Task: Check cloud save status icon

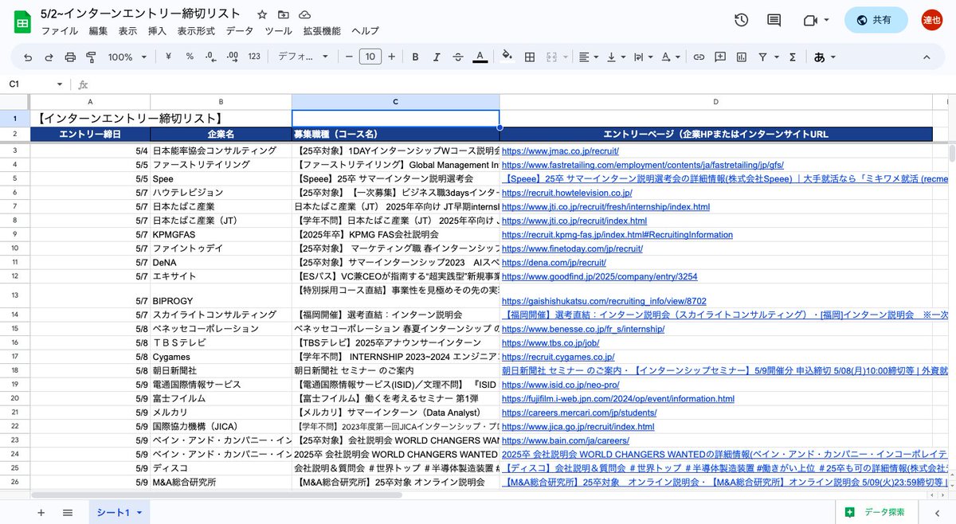Action: [305, 14]
